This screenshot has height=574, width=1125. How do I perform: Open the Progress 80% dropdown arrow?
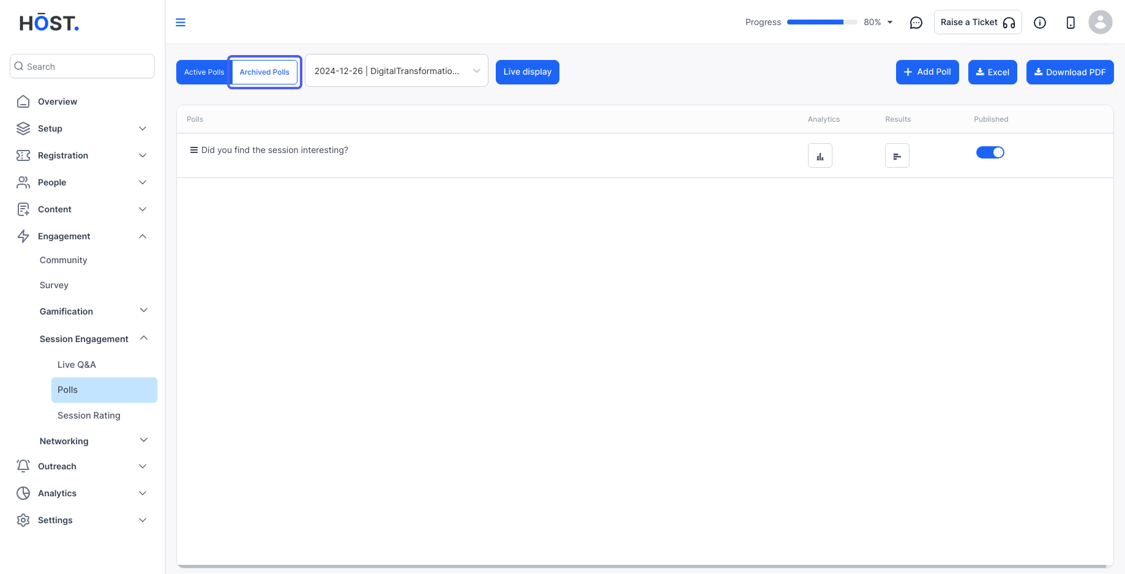(x=890, y=23)
